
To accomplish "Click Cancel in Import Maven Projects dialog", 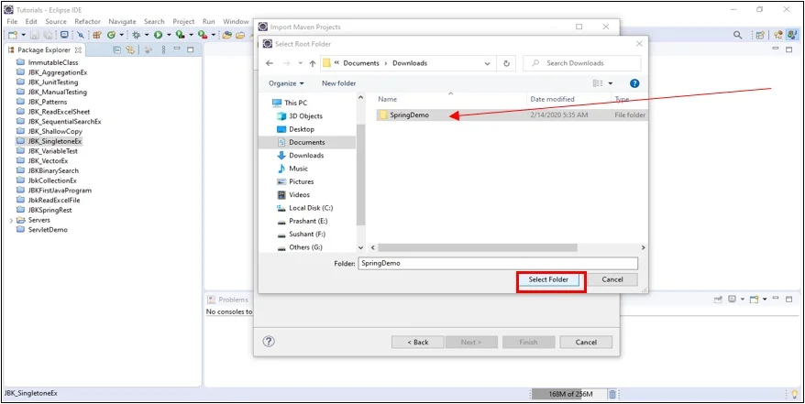I will (x=586, y=342).
